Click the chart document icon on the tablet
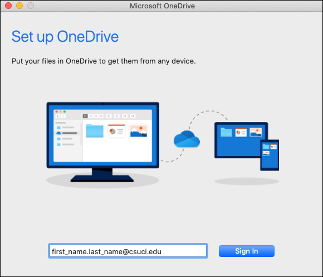Screen dimensions: 323x277 click(241, 132)
